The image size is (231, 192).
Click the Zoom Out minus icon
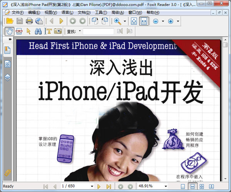click(156, 21)
